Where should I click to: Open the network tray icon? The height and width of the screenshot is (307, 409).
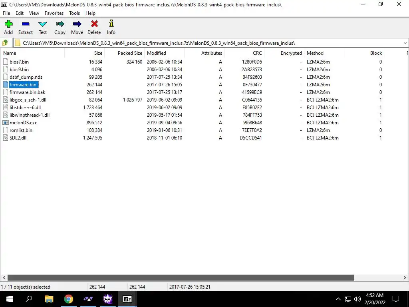point(348,299)
